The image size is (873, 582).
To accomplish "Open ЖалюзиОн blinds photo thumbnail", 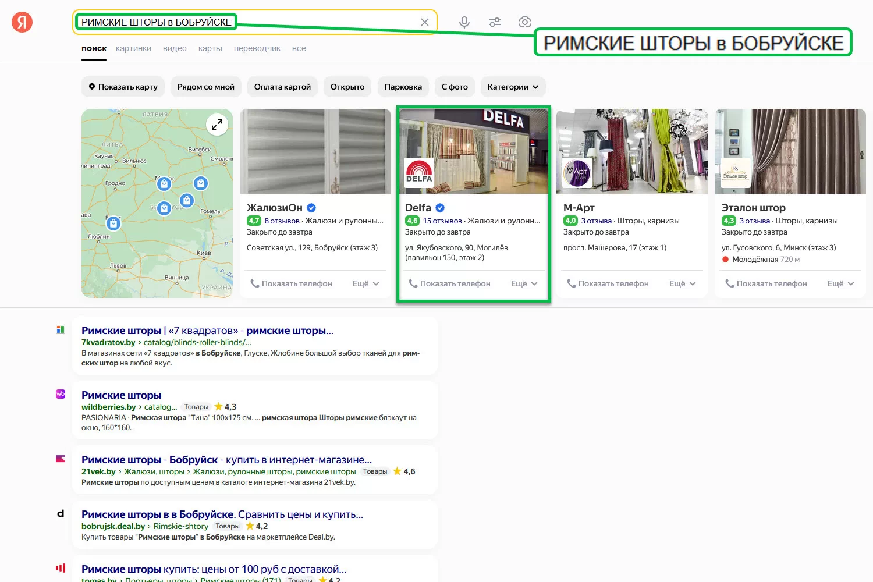I will tap(315, 151).
